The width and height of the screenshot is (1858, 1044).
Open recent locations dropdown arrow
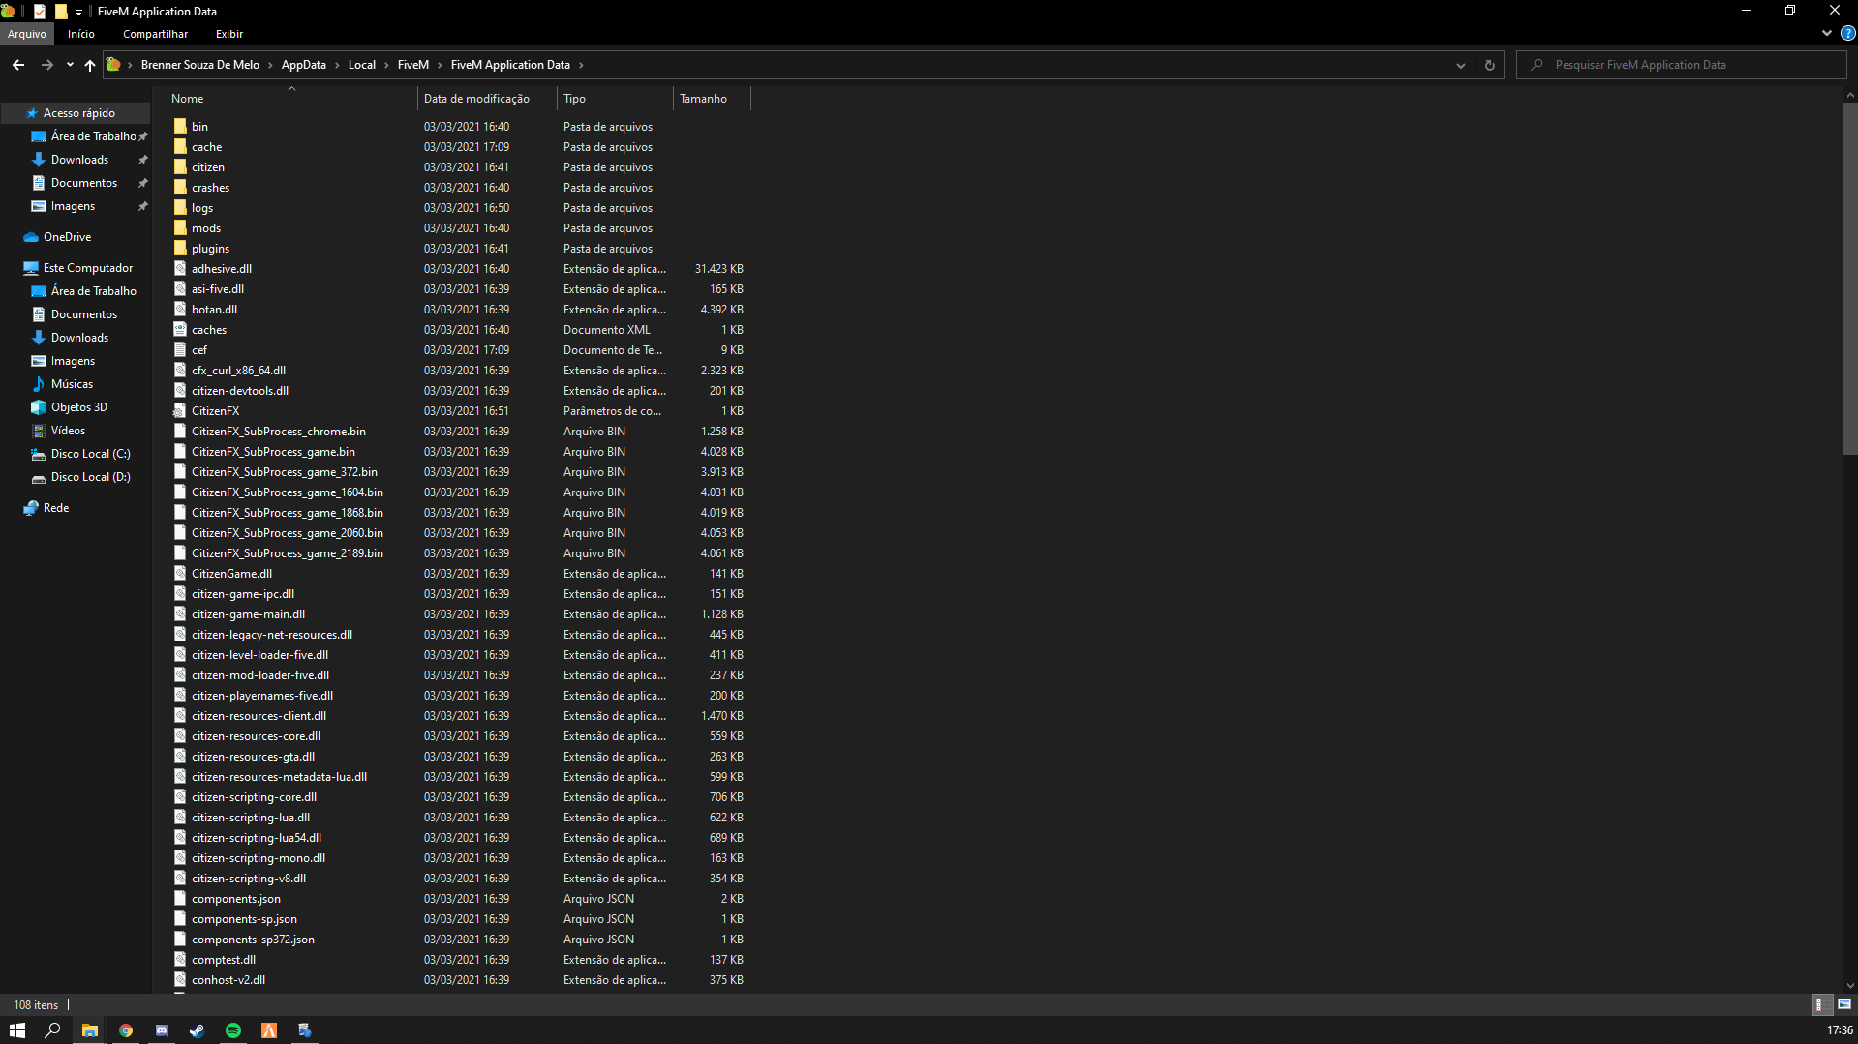[x=70, y=65]
